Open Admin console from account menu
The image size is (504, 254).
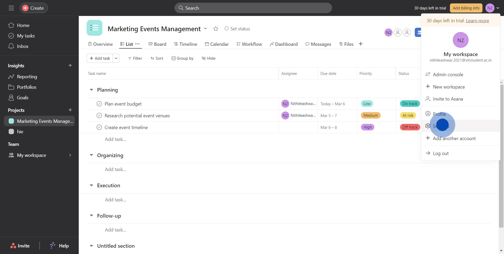point(448,75)
